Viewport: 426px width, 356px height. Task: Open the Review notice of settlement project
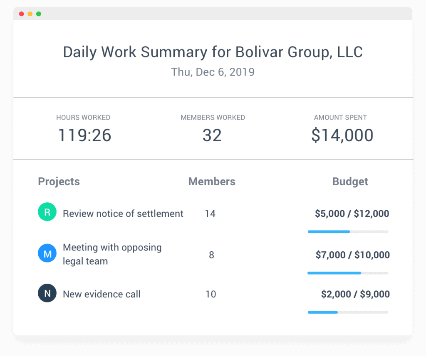coord(123,214)
